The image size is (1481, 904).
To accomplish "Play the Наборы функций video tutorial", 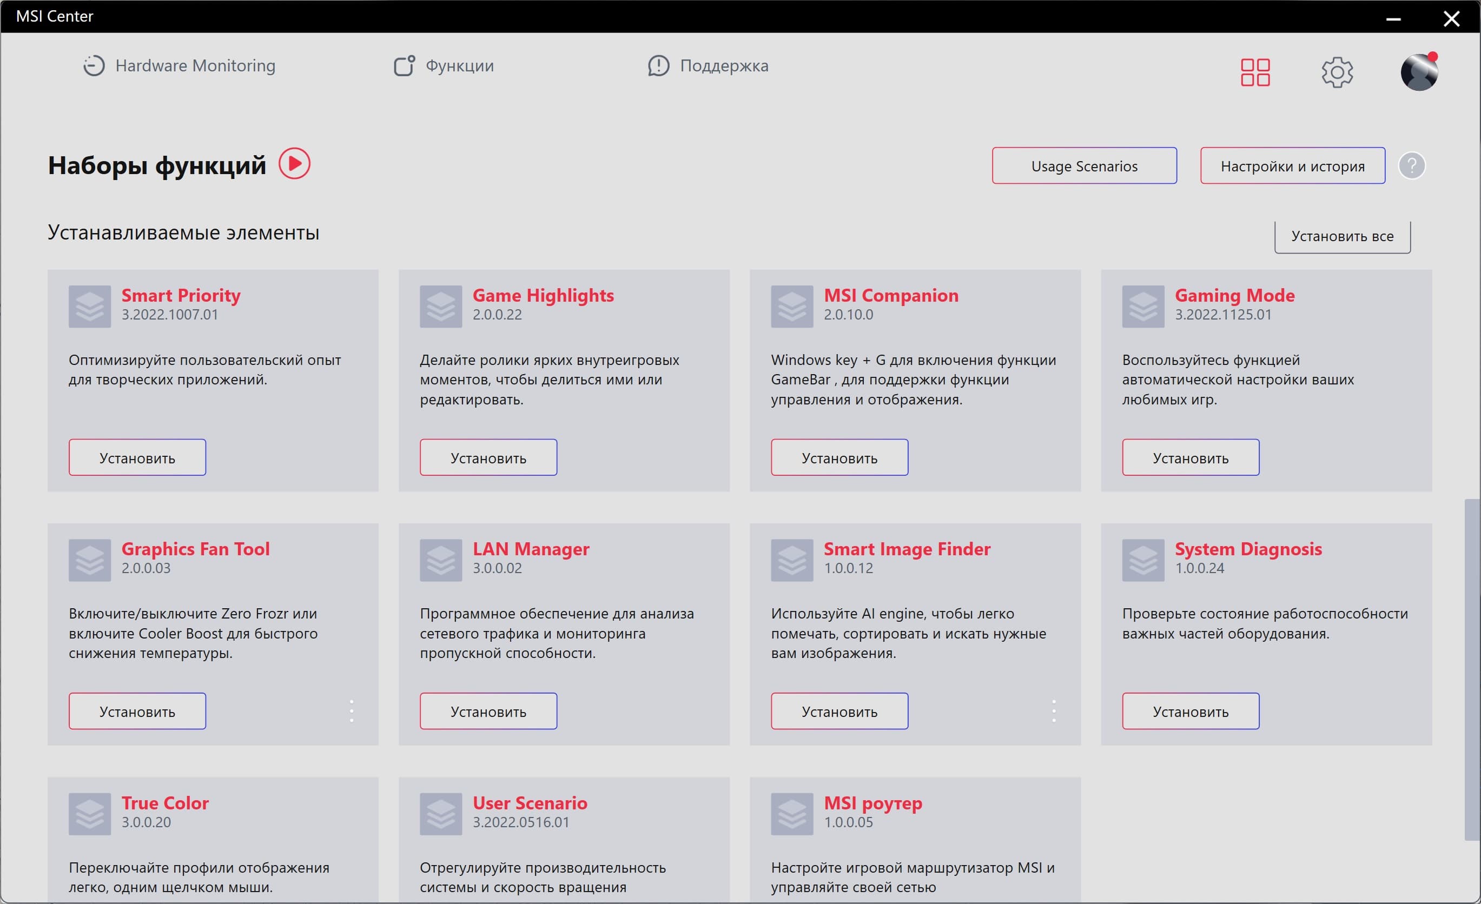I will point(294,164).
